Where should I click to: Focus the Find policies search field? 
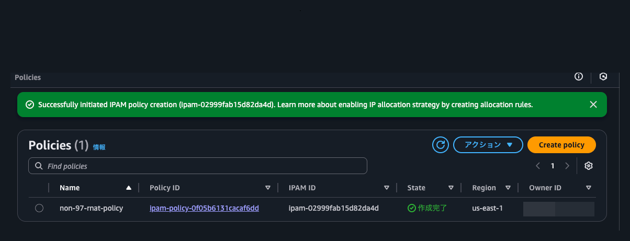(x=198, y=166)
